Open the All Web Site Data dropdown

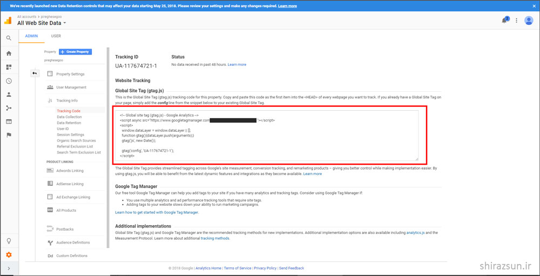(42, 23)
